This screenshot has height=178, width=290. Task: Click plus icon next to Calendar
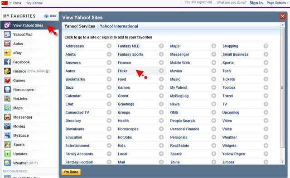(109, 96)
